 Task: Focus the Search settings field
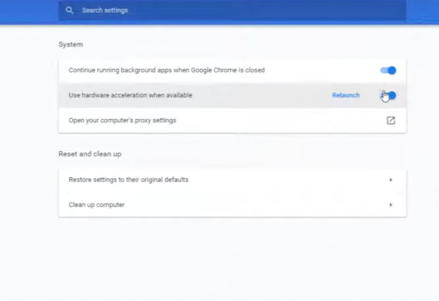220,10
